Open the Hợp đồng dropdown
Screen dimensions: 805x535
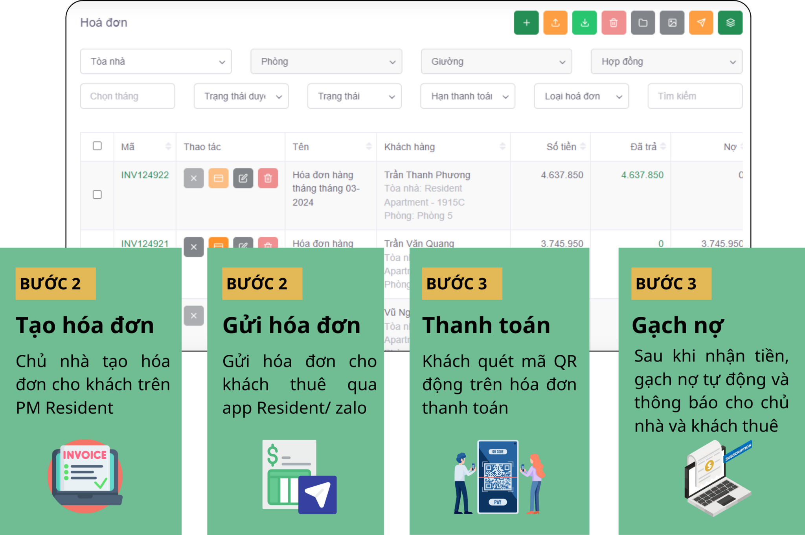coord(666,62)
